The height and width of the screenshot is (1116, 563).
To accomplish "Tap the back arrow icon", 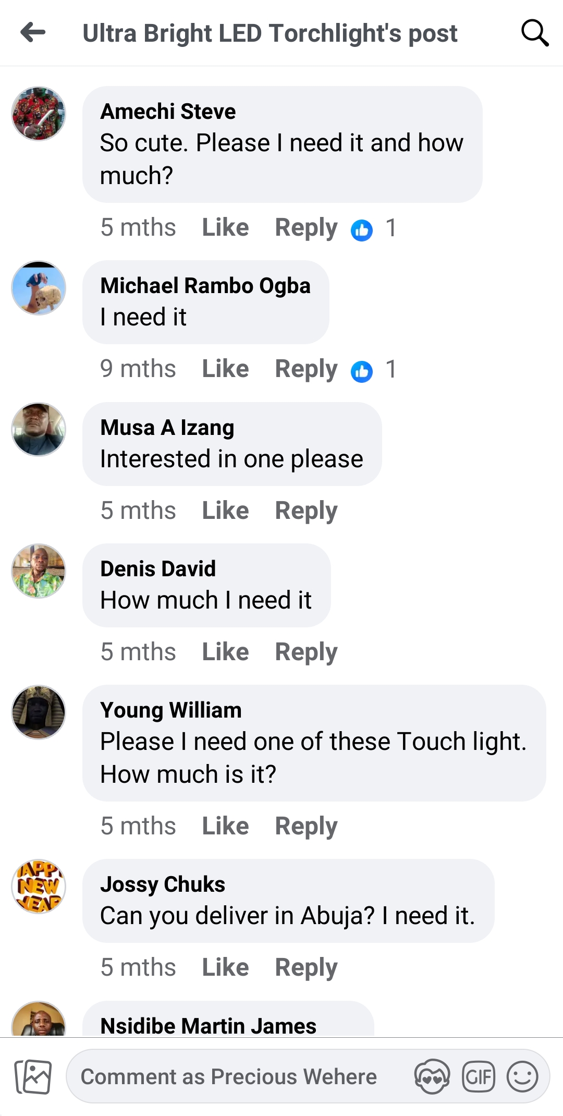I will [x=33, y=32].
